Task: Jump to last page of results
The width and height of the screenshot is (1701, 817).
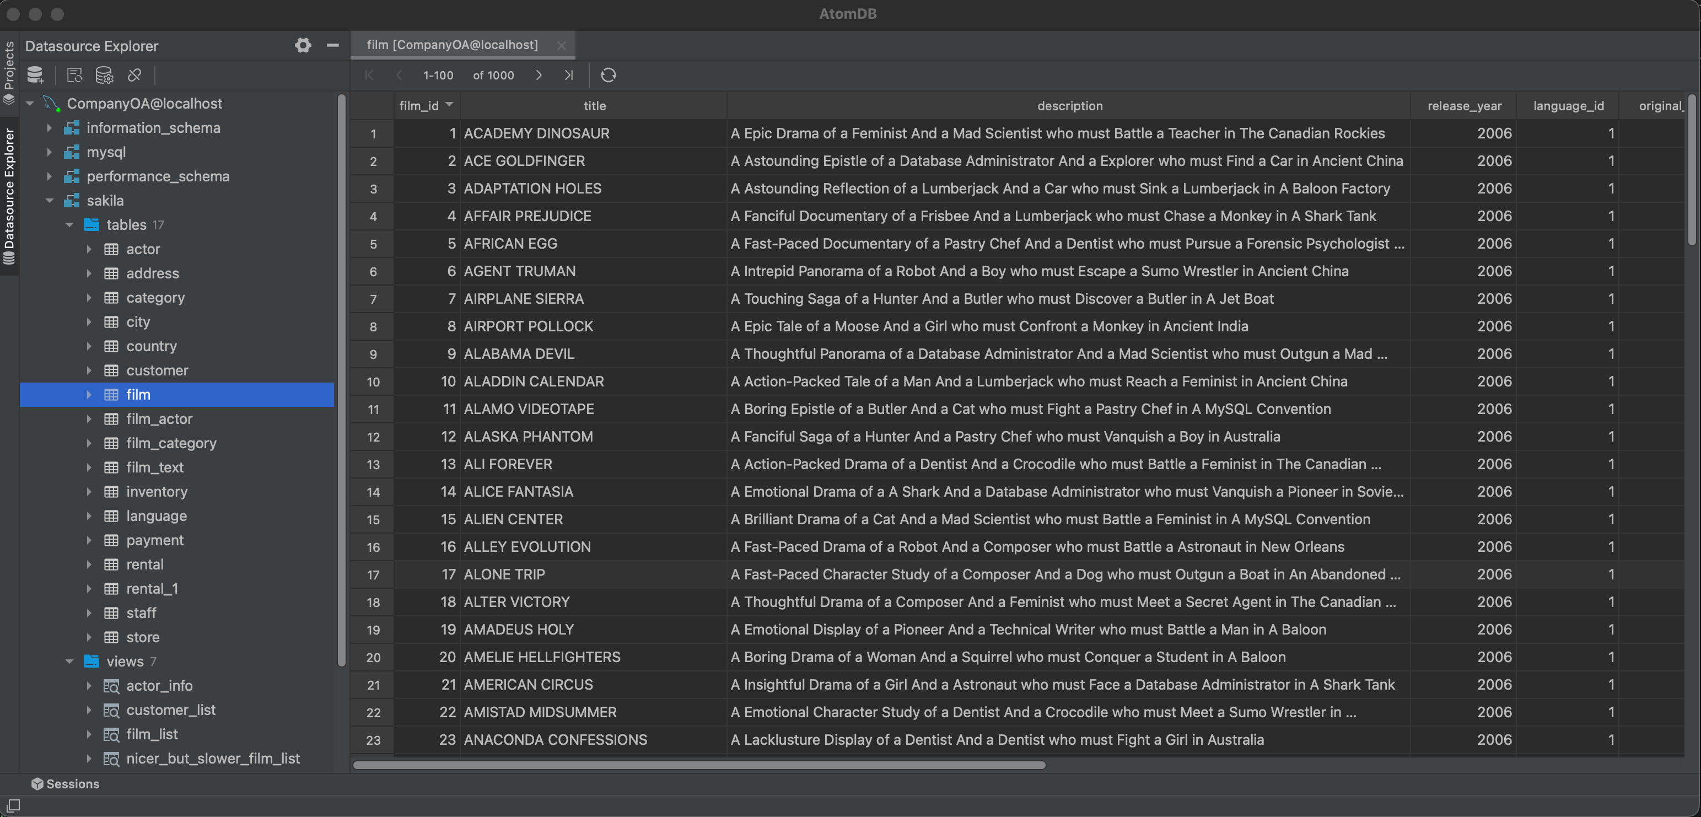Action: (x=568, y=76)
